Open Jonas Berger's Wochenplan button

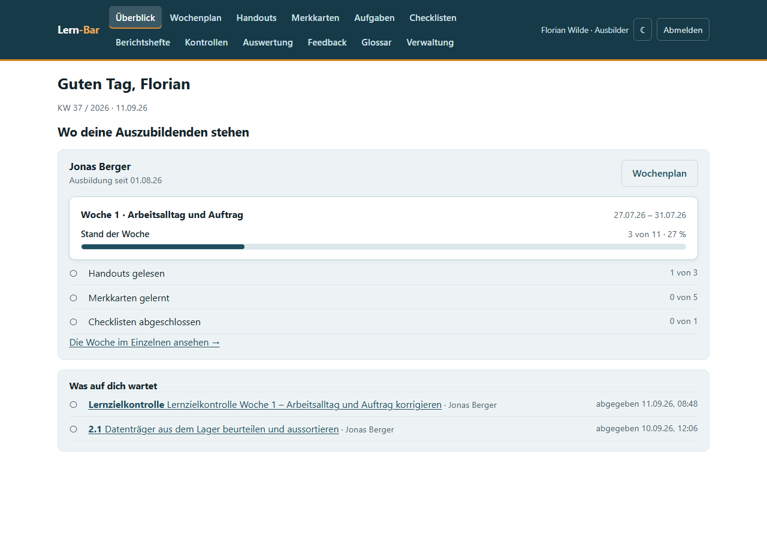click(x=660, y=173)
